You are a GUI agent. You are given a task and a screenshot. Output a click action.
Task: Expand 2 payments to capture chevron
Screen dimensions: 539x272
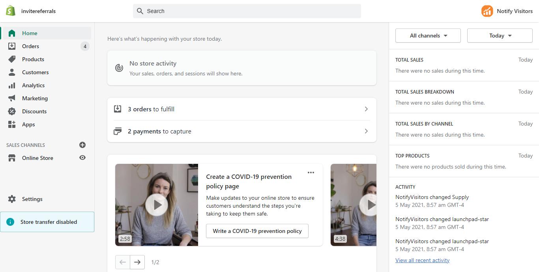coord(366,131)
